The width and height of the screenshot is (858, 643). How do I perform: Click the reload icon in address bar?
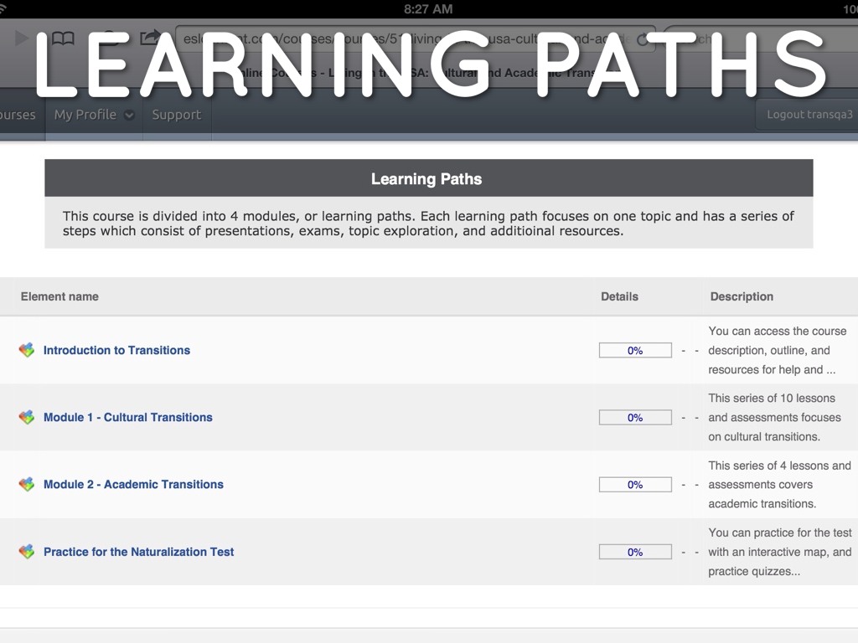[x=643, y=39]
